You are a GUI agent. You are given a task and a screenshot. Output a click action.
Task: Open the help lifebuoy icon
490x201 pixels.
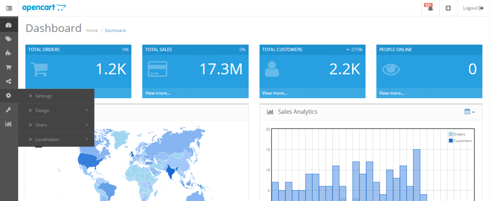coord(448,8)
